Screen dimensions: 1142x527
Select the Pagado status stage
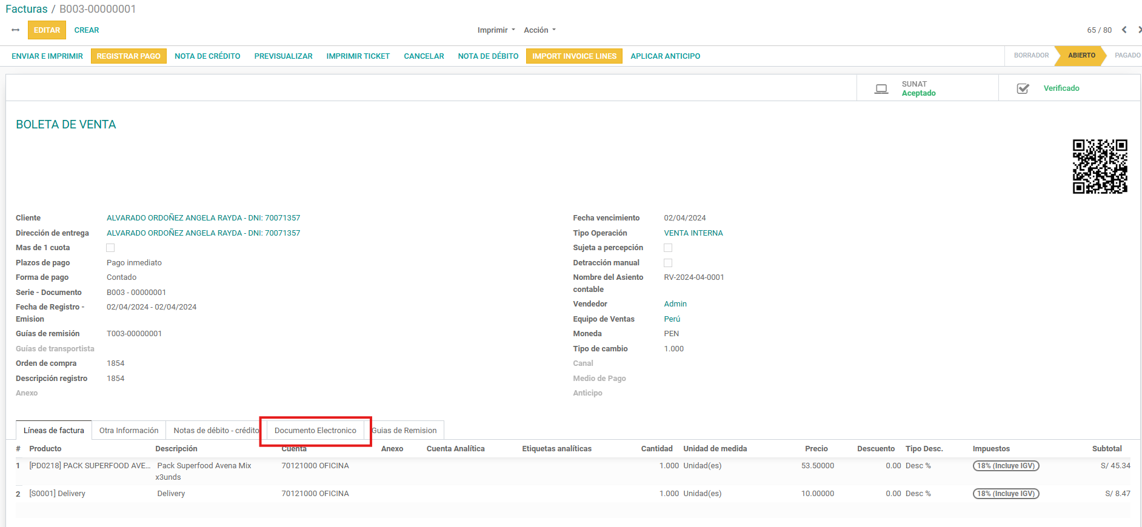tap(1127, 55)
